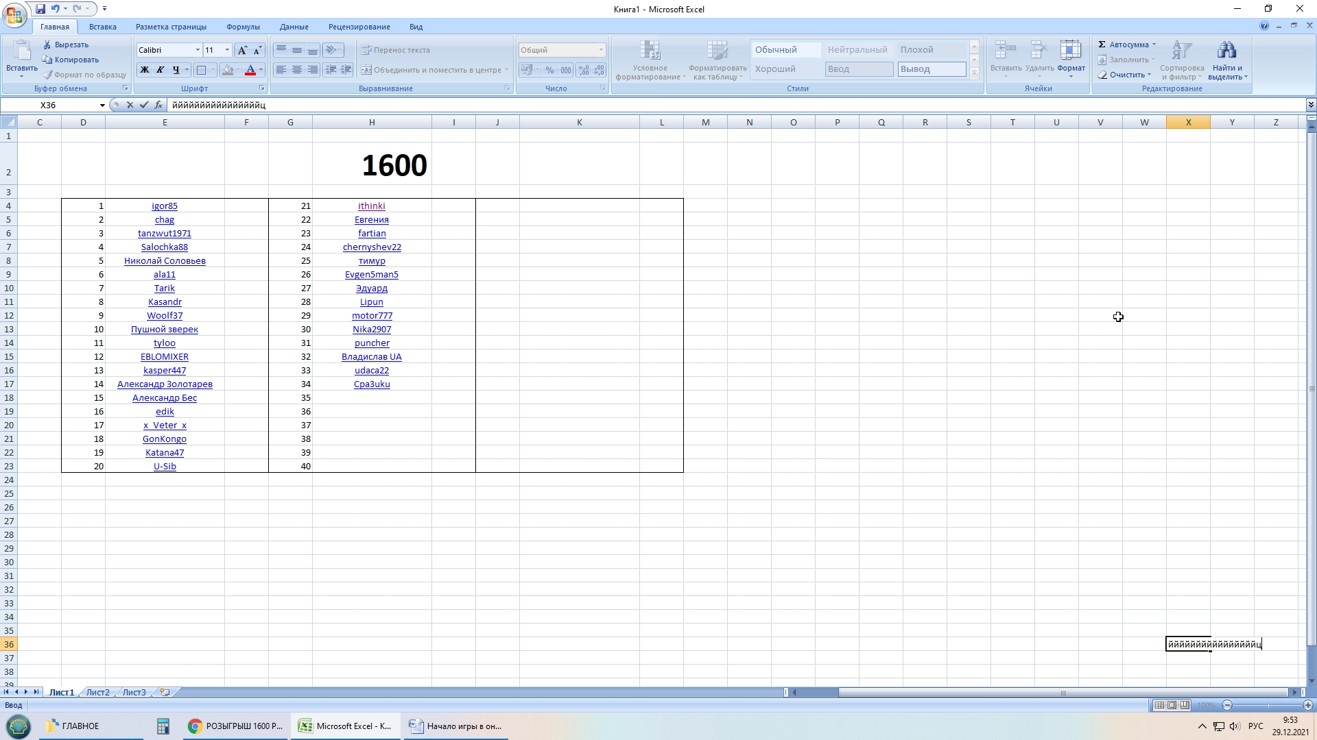Open Find and Select binoculars
This screenshot has height=740, width=1317.
(1226, 51)
